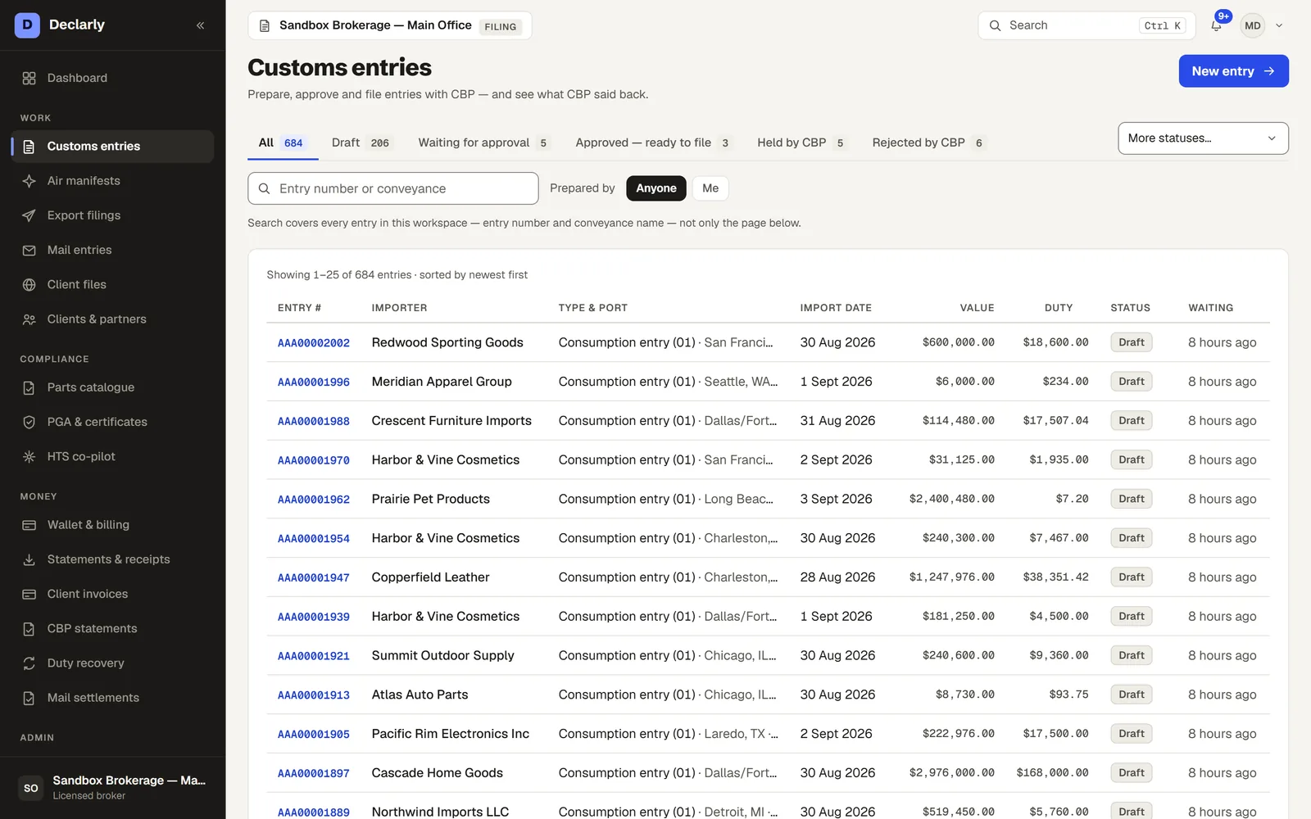Open entry AAA00001962
The image size is (1311, 819).
tap(314, 500)
